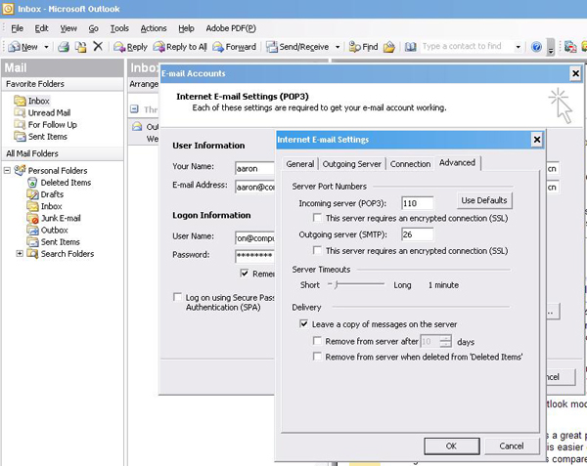Switch to the Outgoing Server tab

[x=351, y=164]
